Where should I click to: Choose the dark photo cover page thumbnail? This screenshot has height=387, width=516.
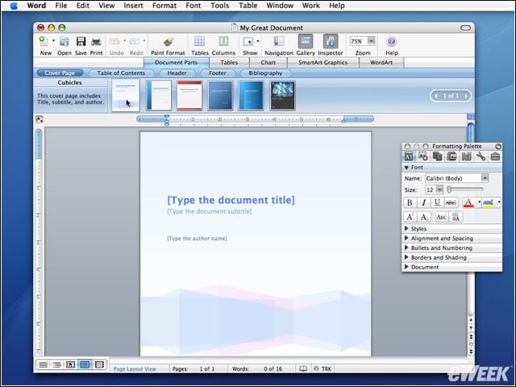coord(283,95)
